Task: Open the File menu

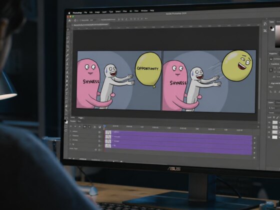Action: pyautogui.click(x=85, y=12)
